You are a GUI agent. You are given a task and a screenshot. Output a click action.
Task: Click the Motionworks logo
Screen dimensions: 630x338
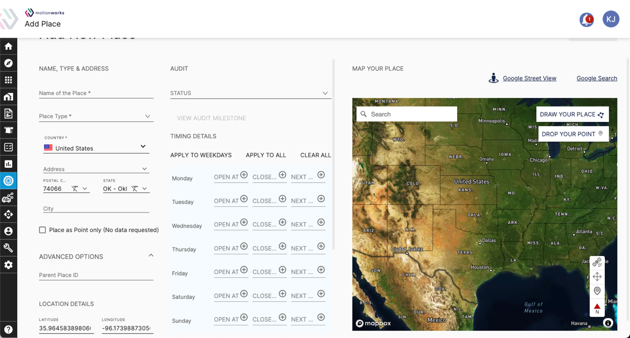[44, 13]
